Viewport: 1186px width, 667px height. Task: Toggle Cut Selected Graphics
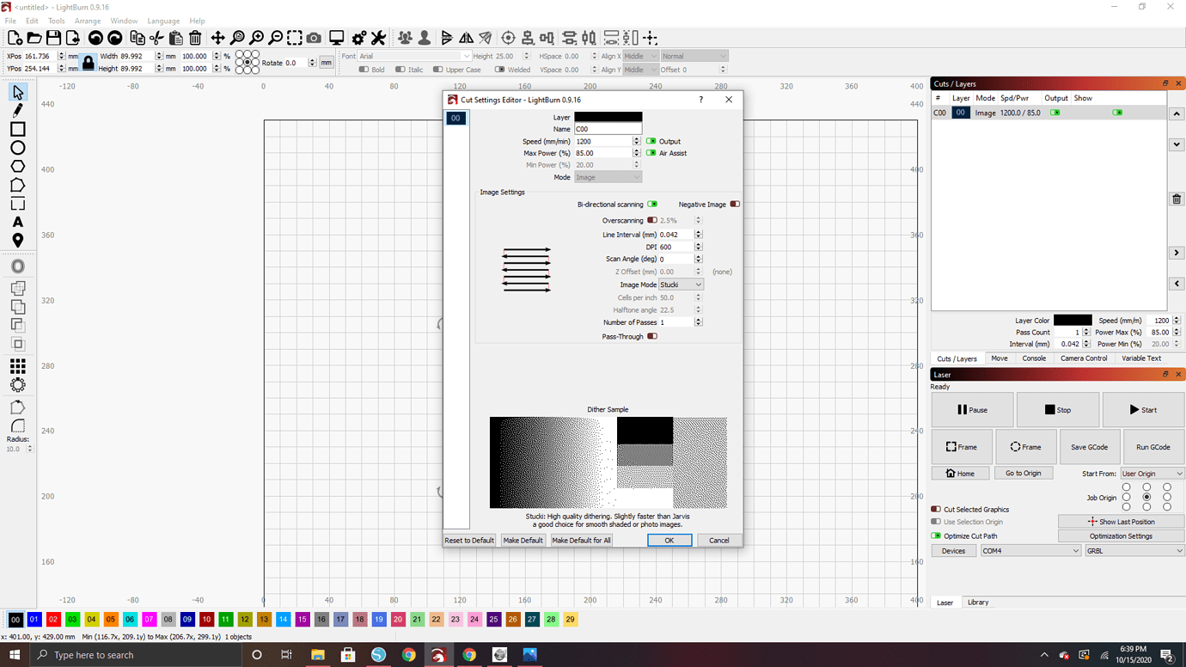(936, 510)
